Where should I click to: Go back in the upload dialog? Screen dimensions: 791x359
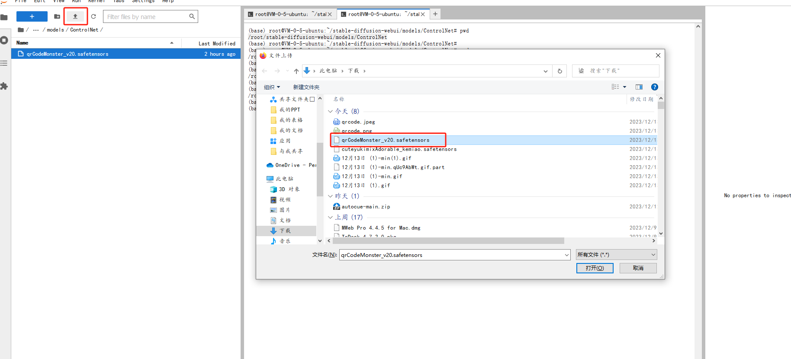[x=265, y=71]
